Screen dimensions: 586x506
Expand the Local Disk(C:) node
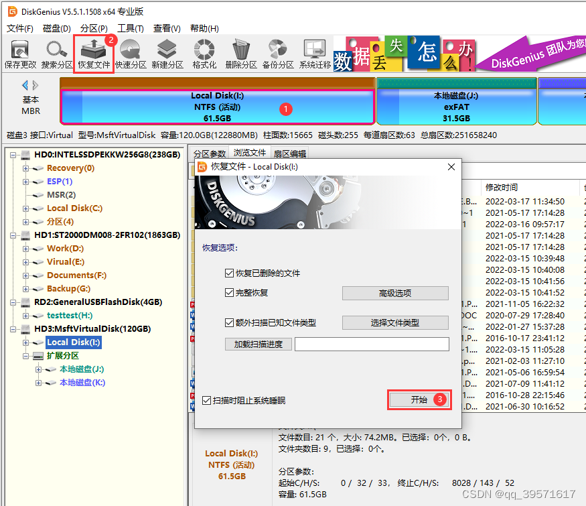25,208
